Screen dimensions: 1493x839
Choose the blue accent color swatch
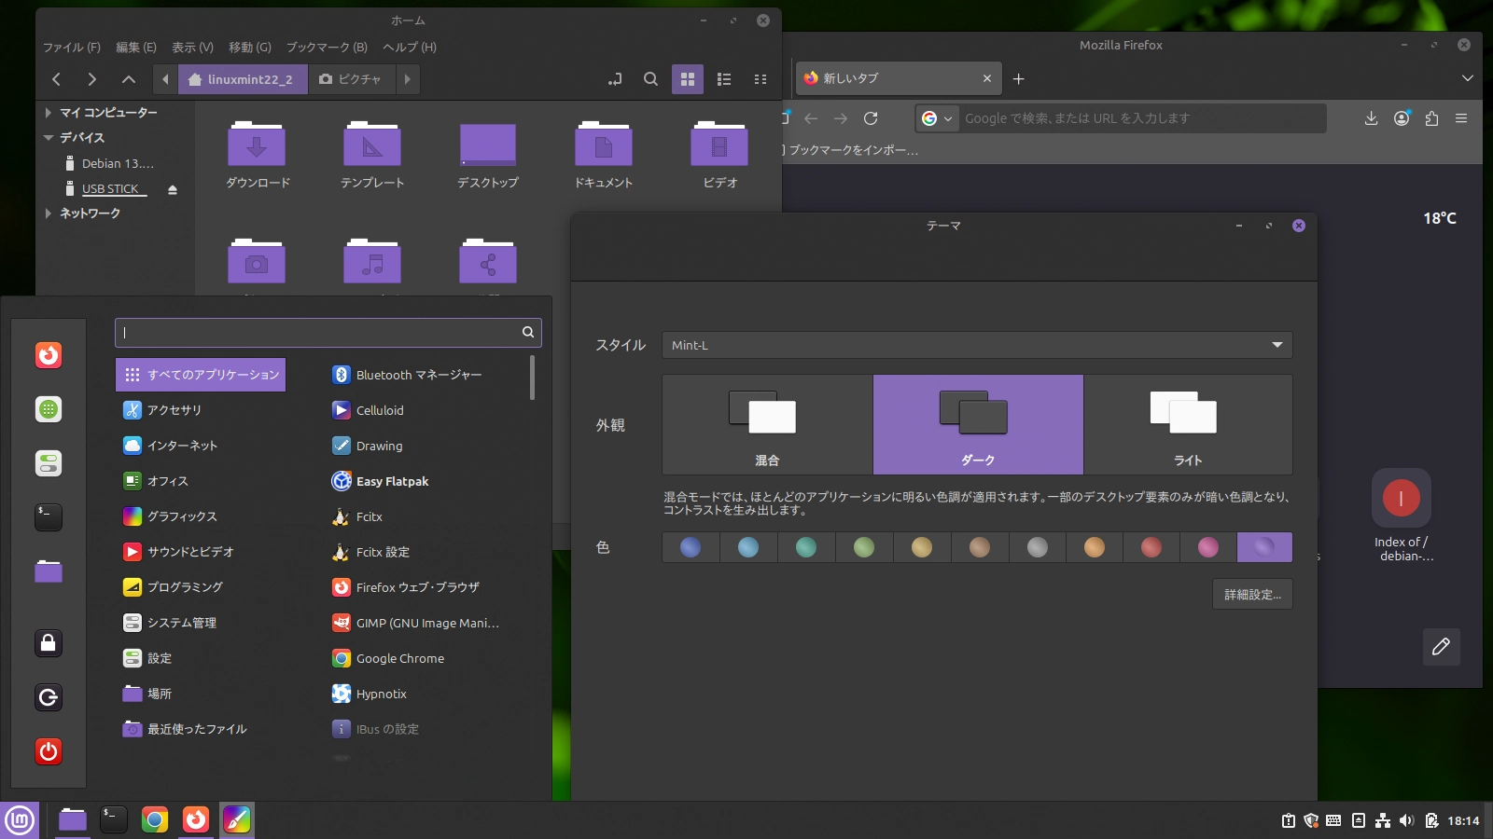tap(691, 547)
